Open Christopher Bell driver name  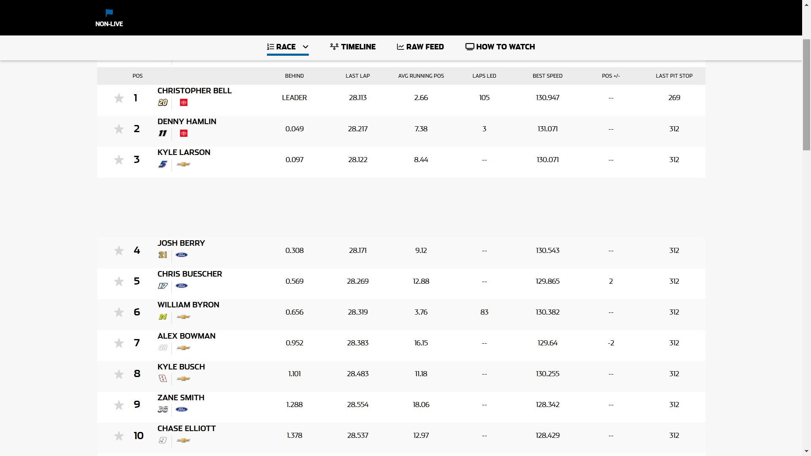[195, 91]
